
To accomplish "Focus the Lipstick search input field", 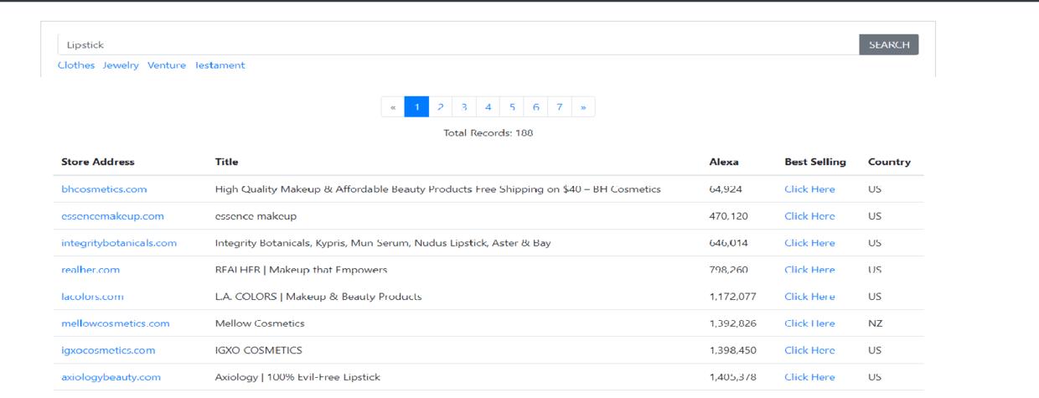I will point(458,44).
